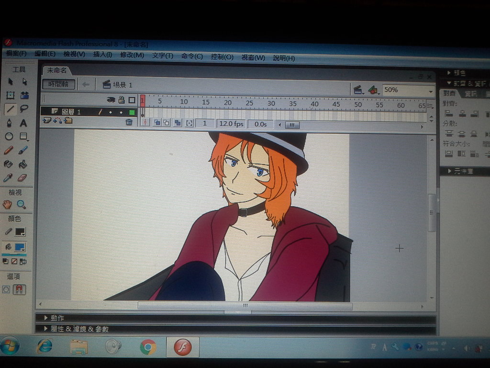Activate the Hand tool
490x368 pixels.
pos(7,204)
